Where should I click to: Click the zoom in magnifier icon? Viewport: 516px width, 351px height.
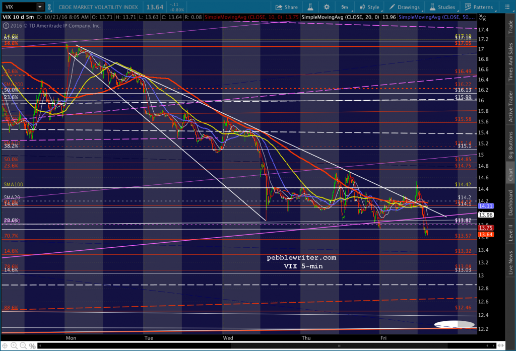pyautogui.click(x=14, y=346)
